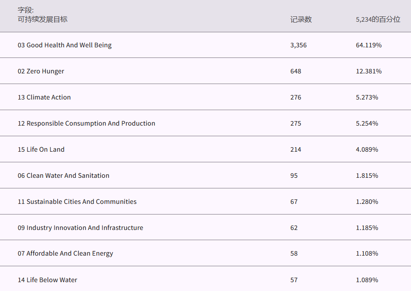
Task: Select the 02 Zero Hunger row label
Action: (x=41, y=71)
